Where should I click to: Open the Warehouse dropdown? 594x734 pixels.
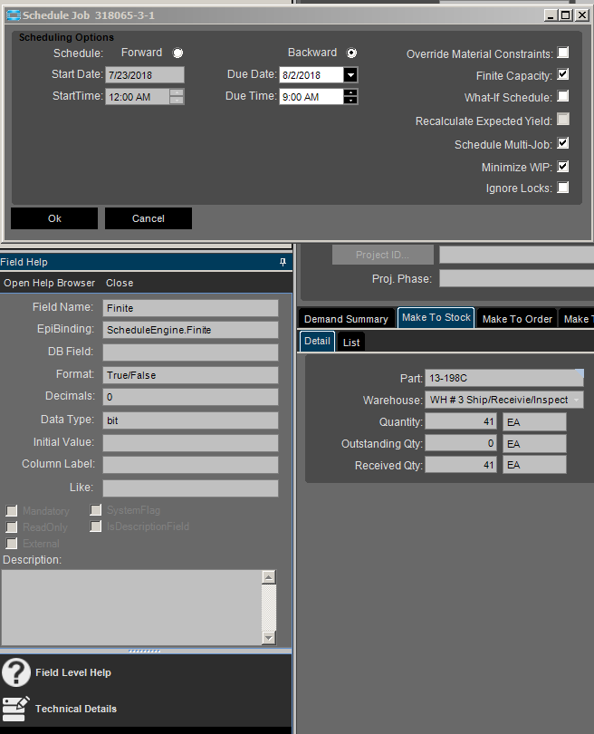click(576, 400)
